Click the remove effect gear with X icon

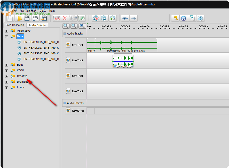point(96,18)
